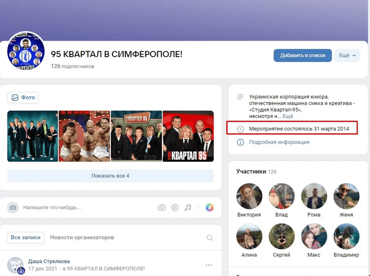This screenshot has height=276, width=370.
Task: Attach a photo using the camera icon
Action: pos(161,207)
